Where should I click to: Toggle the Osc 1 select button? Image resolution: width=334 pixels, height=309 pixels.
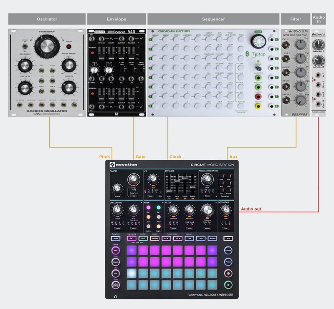click(x=132, y=239)
